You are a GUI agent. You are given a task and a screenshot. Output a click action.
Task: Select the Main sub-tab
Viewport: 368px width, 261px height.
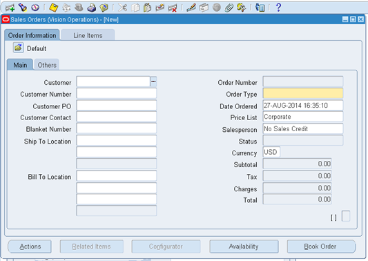click(x=20, y=65)
